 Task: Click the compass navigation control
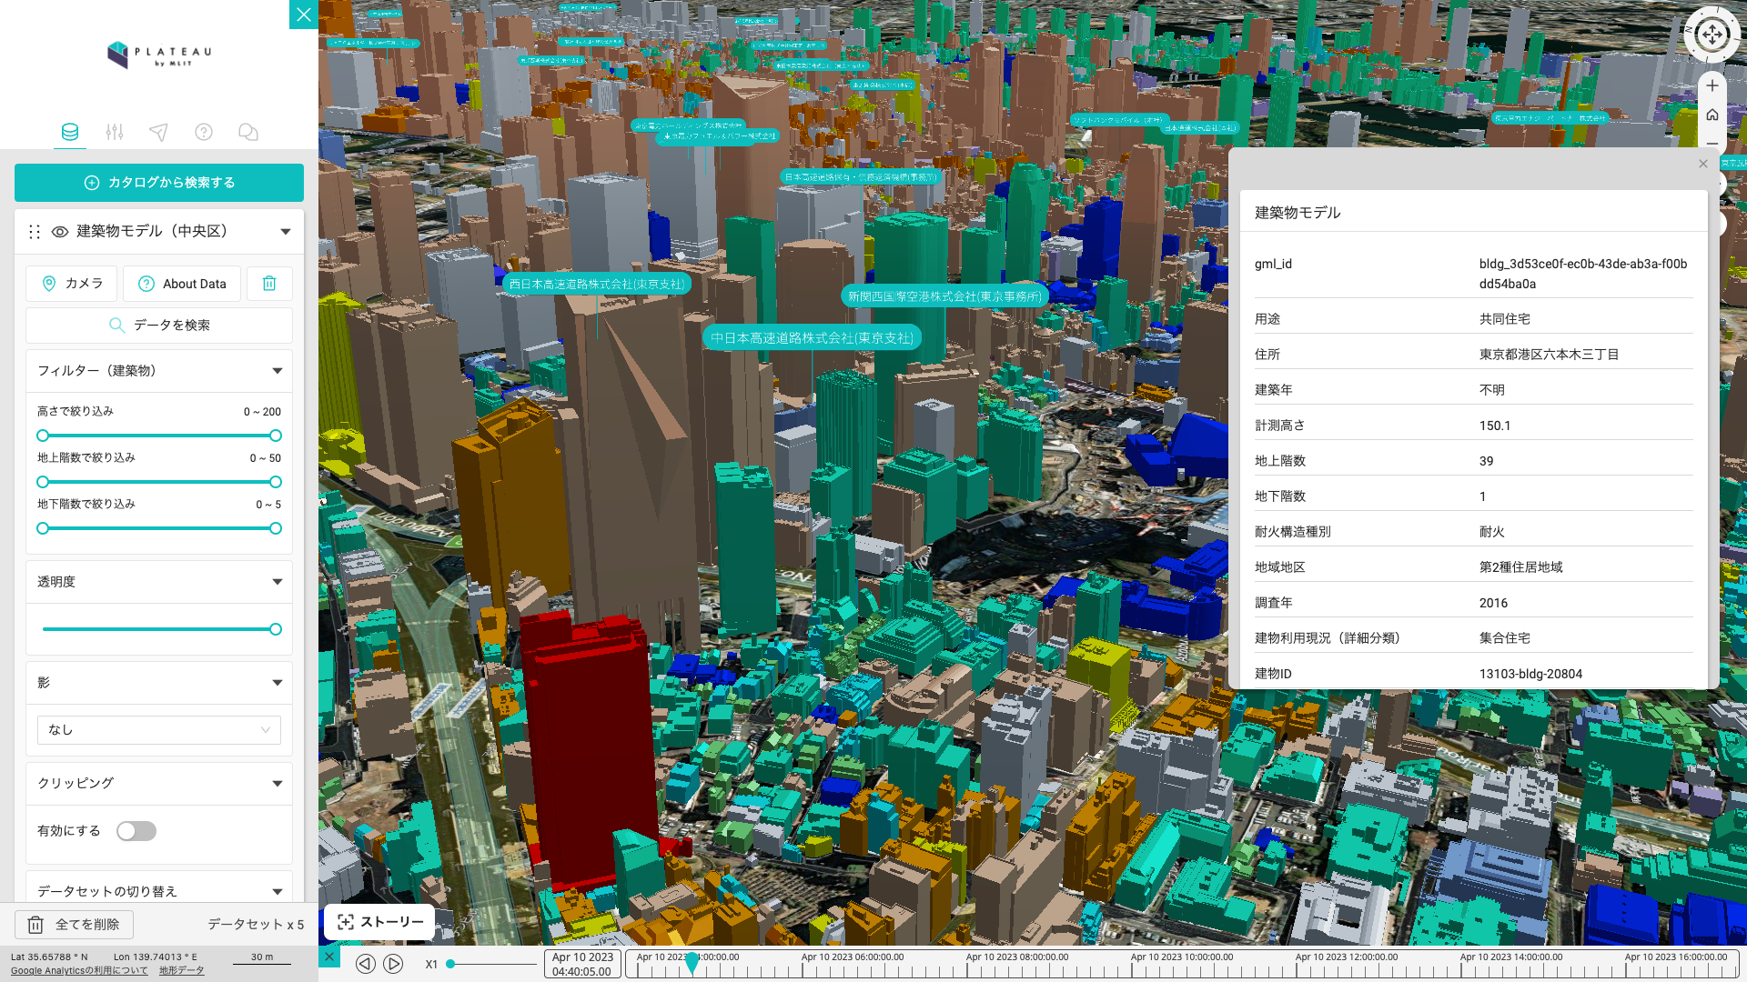pyautogui.click(x=1712, y=35)
